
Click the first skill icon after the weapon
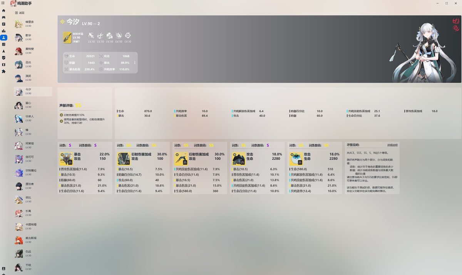[x=91, y=35]
